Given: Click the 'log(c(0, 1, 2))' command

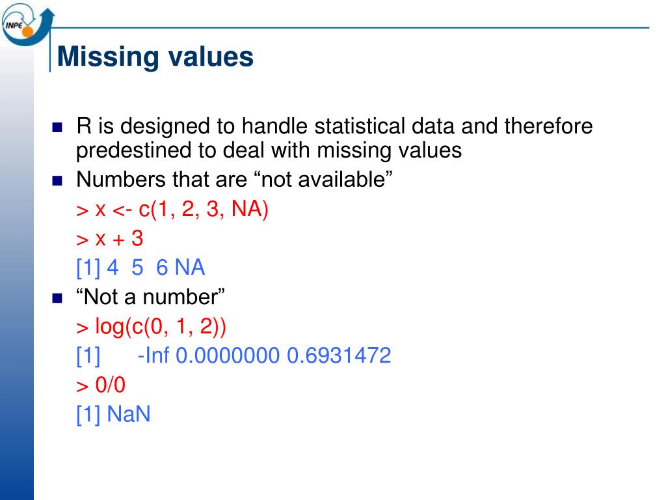Looking at the screenshot, I should [x=151, y=327].
